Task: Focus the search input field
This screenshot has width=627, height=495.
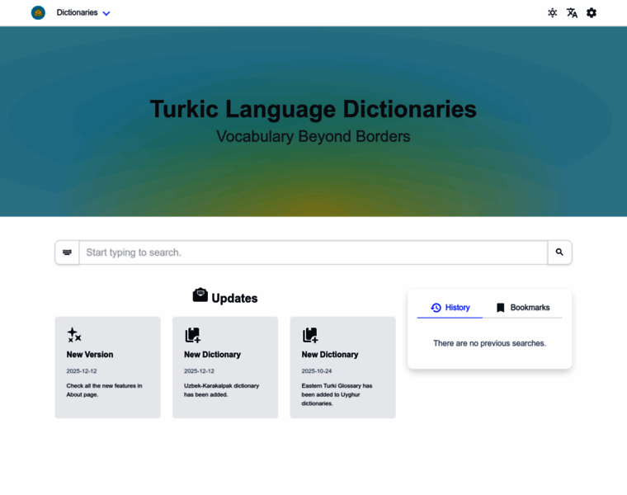Action: point(313,252)
